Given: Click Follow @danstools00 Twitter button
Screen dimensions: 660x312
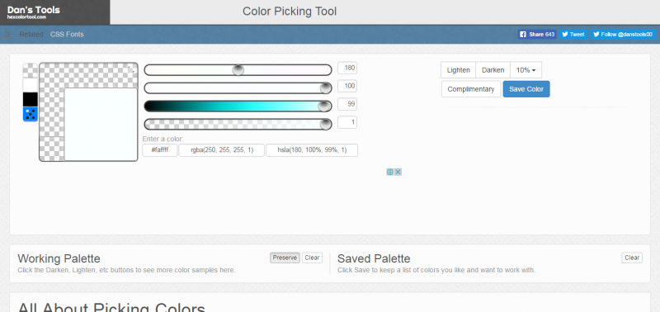Looking at the screenshot, I should click(623, 35).
